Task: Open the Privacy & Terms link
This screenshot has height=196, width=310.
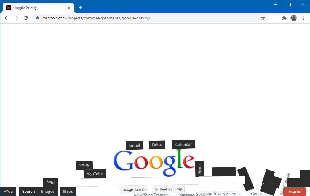Action: 226,194
